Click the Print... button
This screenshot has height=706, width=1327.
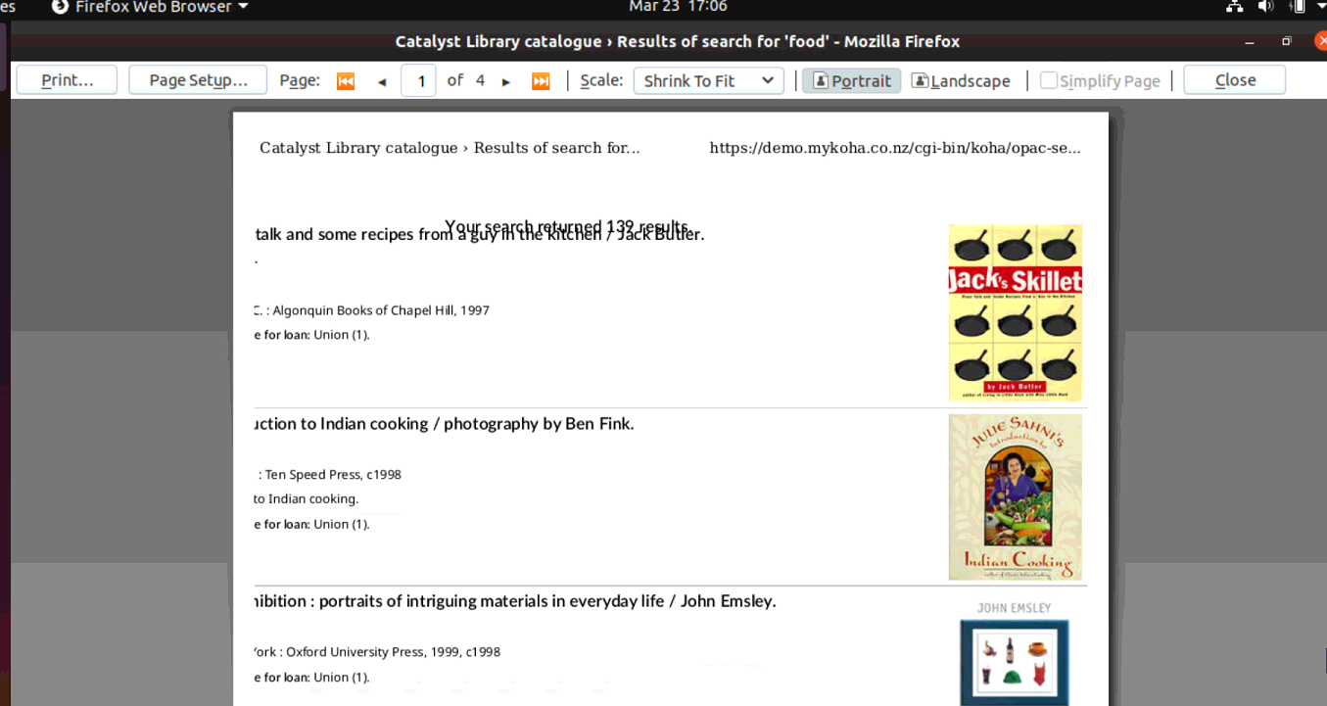tap(67, 80)
